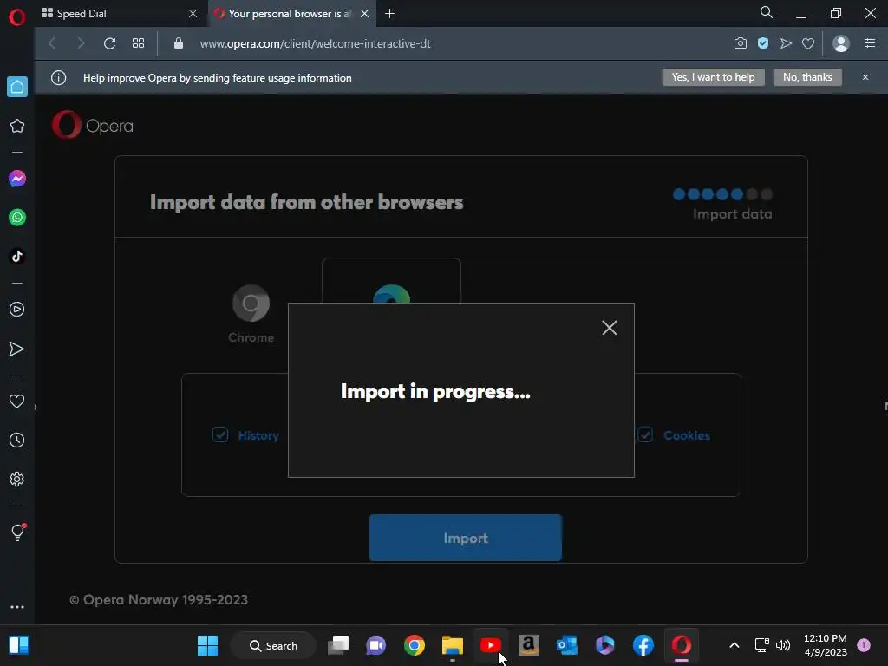Click the info icon in the notification bar
This screenshot has height=666, width=888.
point(58,77)
